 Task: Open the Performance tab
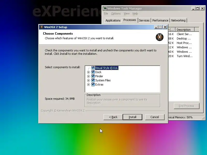pos(160,20)
